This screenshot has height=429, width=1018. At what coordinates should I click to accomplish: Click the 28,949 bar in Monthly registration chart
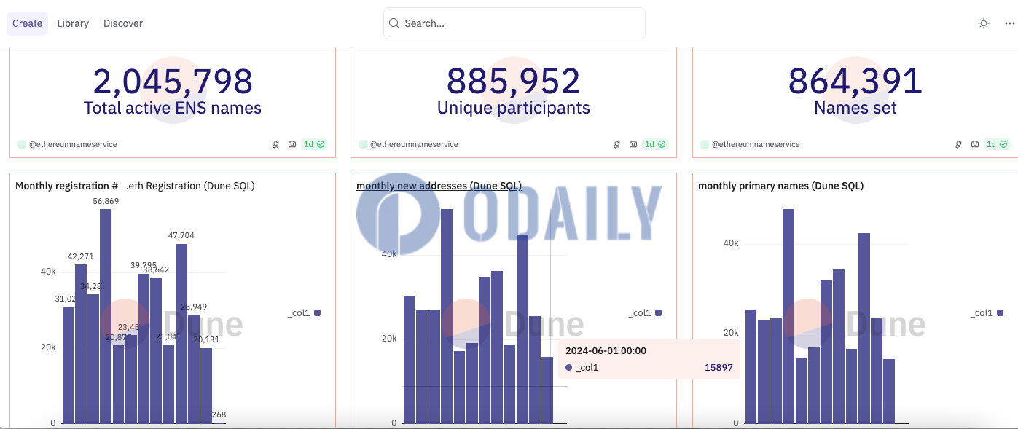[194, 369]
